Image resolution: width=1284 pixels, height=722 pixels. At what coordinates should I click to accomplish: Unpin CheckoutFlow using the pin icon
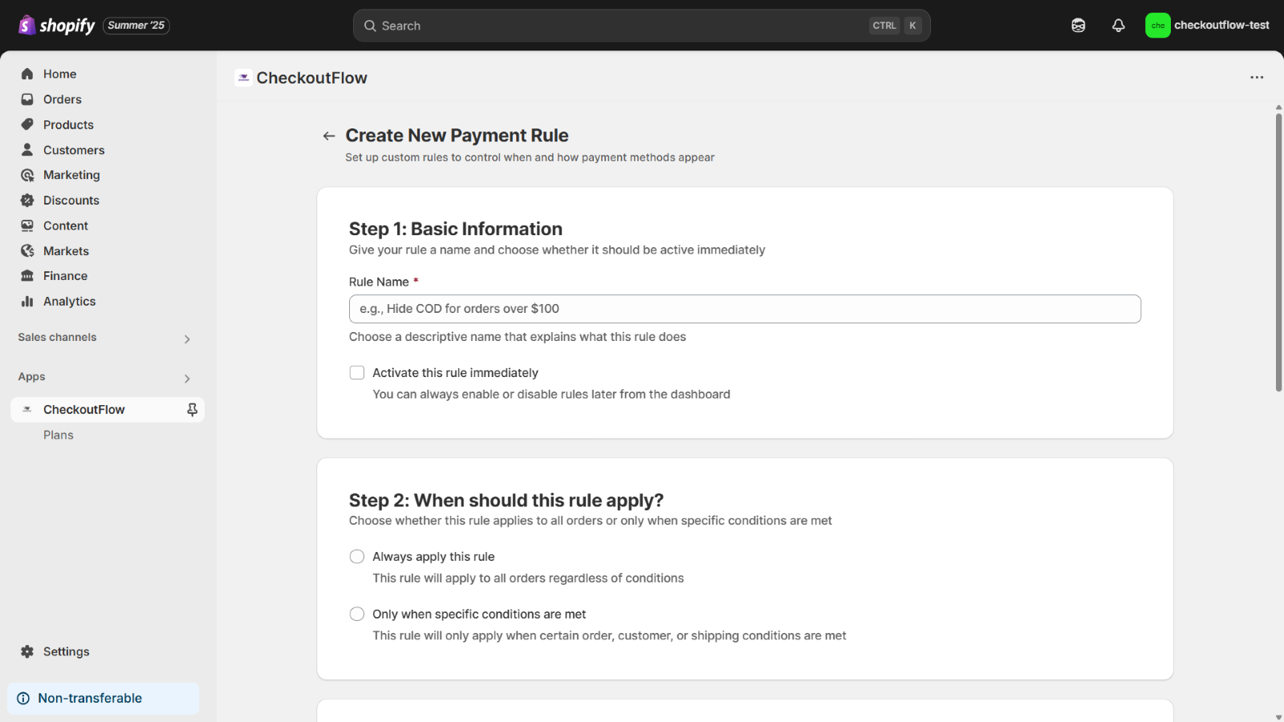pyautogui.click(x=192, y=410)
